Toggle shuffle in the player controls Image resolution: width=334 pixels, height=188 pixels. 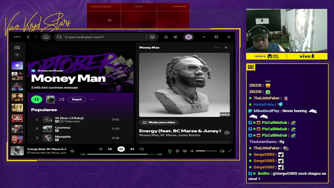pyautogui.click(x=100, y=149)
